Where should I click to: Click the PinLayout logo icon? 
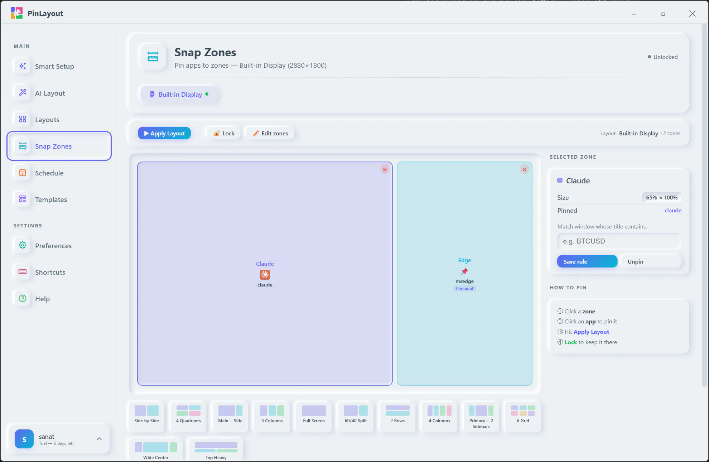(x=17, y=13)
